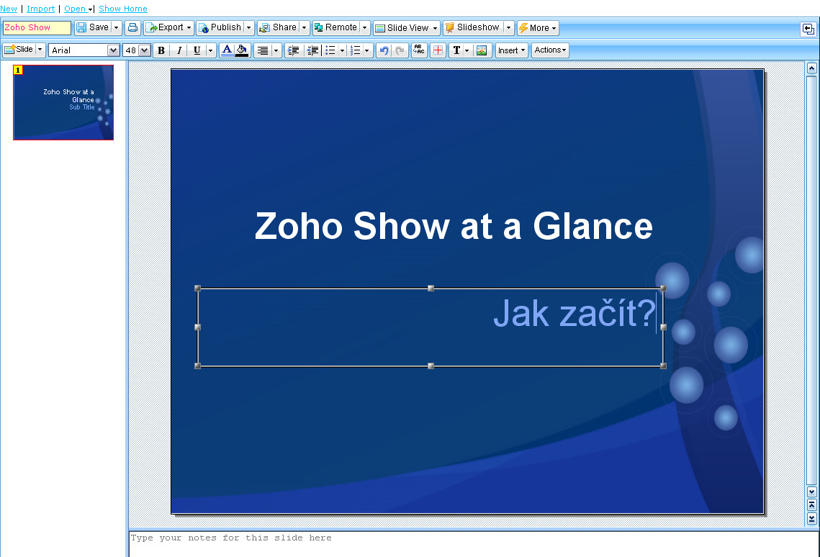
Task: Expand the bulleted list style dropdown
Action: click(342, 50)
